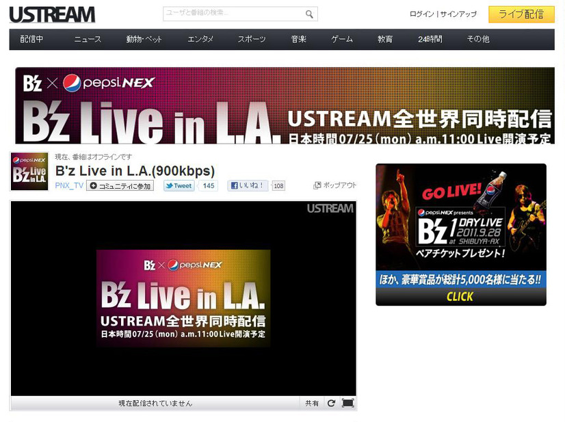Click the Facebook いいね！ button
565x422 pixels.
(x=248, y=185)
